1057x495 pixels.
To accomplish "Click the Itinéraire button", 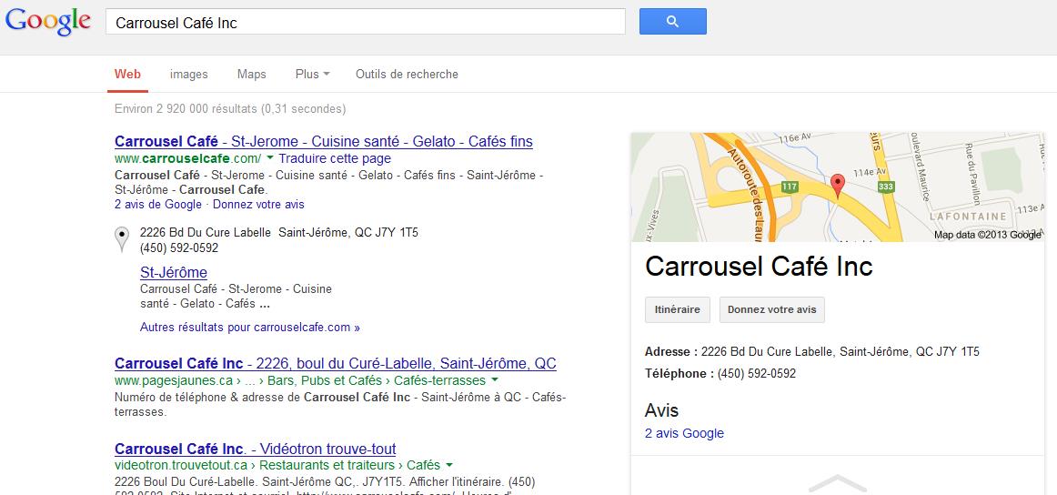I will coord(678,309).
